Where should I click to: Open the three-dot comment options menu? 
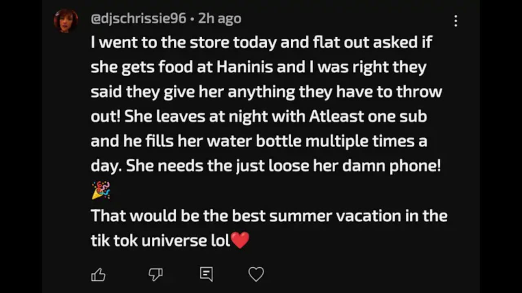pos(456,21)
